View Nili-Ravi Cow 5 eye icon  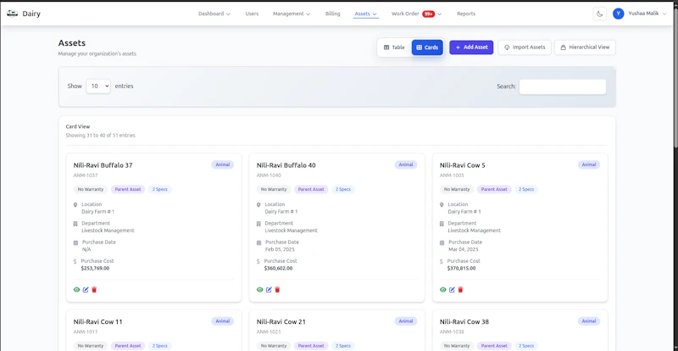442,290
